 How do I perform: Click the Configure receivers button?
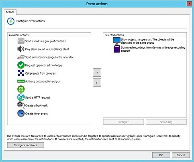25,145
